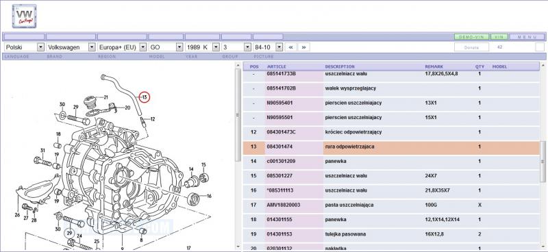548x252 pixels.
Task: Click the DESCRIPTION column header
Action: [x=340, y=66]
